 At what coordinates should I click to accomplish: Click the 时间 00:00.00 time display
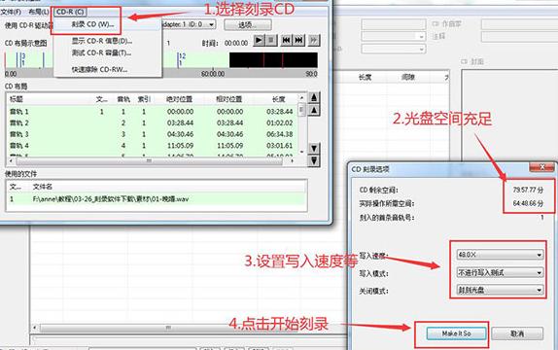[236, 43]
